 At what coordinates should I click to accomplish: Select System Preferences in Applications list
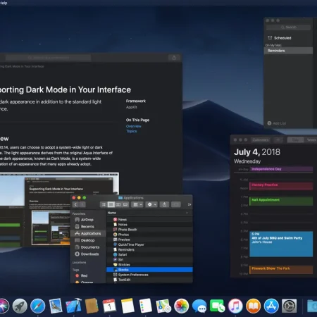(x=149, y=275)
